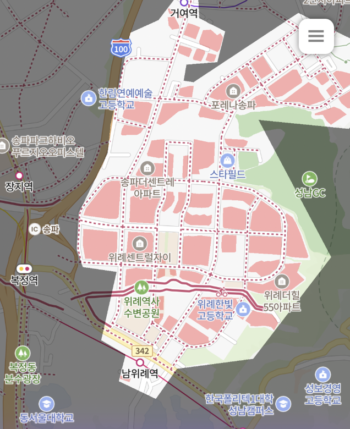Tap the route 342 road badge
Viewport: 350px width, 429px height.
[143, 351]
